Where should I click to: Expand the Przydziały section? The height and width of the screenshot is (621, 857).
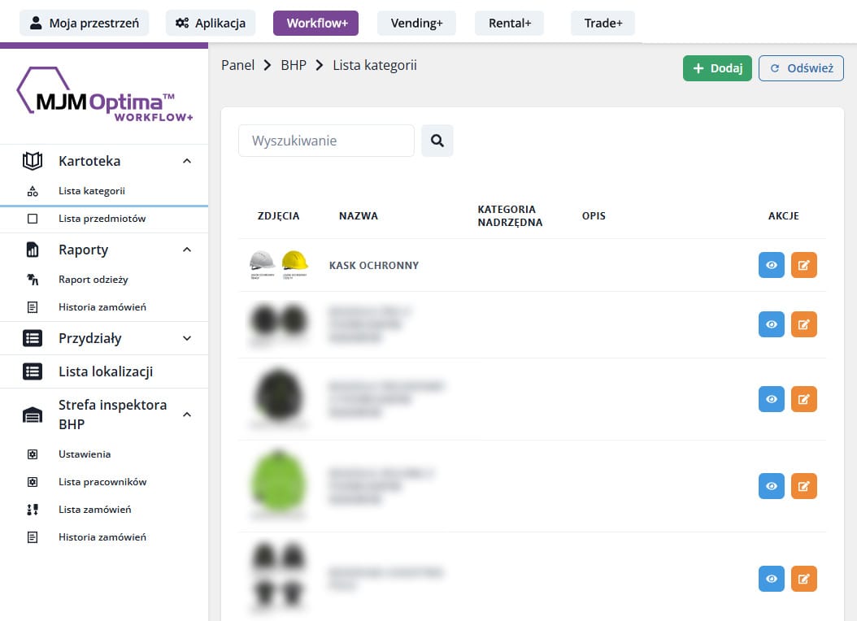187,338
